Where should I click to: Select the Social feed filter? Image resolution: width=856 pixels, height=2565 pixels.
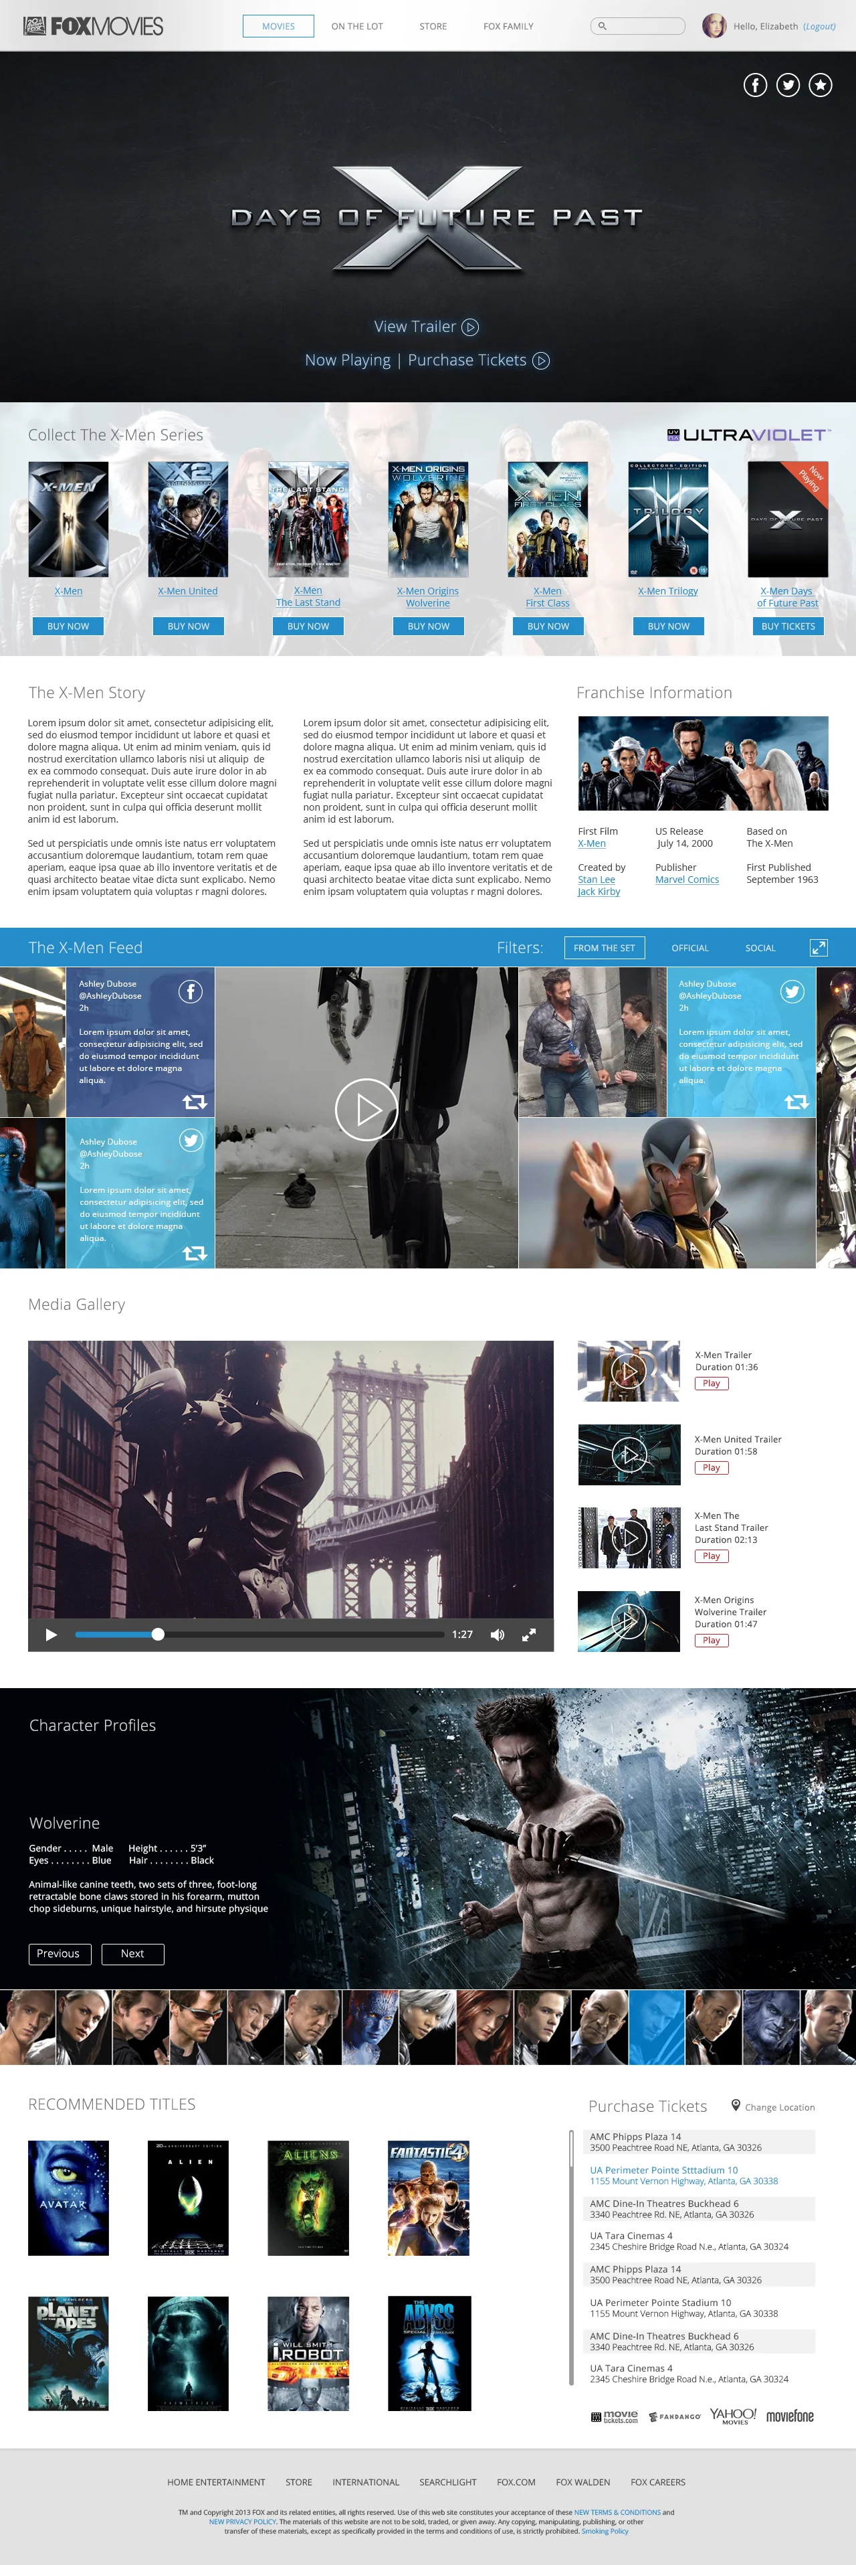tap(760, 948)
